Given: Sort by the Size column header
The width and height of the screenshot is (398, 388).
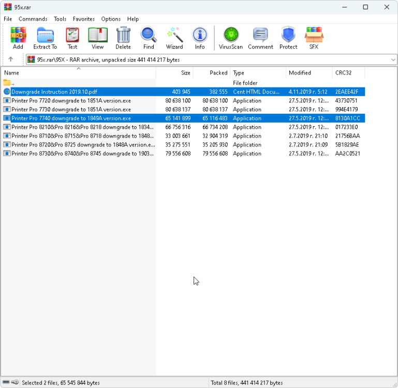Looking at the screenshot, I should coord(174,72).
